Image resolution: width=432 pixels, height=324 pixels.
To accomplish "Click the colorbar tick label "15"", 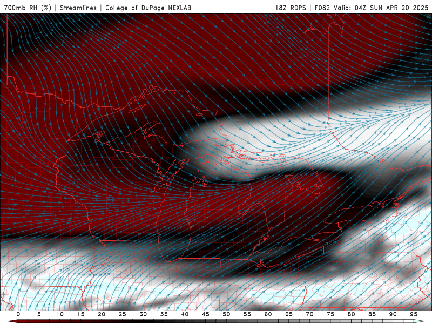I will click(80, 314).
